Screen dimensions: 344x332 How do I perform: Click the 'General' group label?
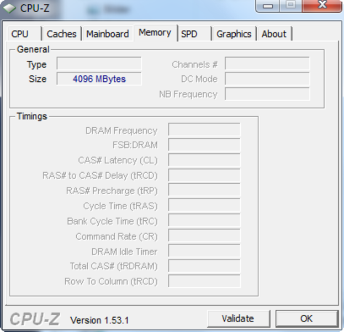pos(33,49)
